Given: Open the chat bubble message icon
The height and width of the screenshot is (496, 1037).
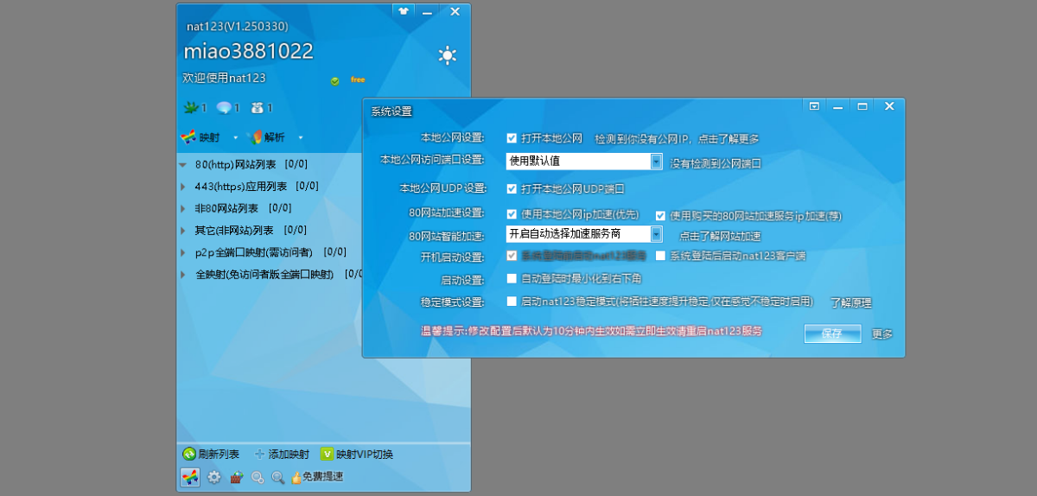Looking at the screenshot, I should point(224,108).
